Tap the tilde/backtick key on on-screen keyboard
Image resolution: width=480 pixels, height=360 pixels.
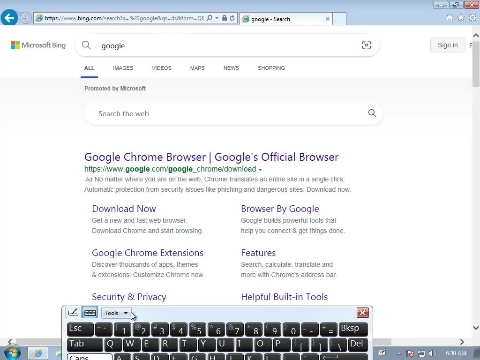tap(104, 330)
